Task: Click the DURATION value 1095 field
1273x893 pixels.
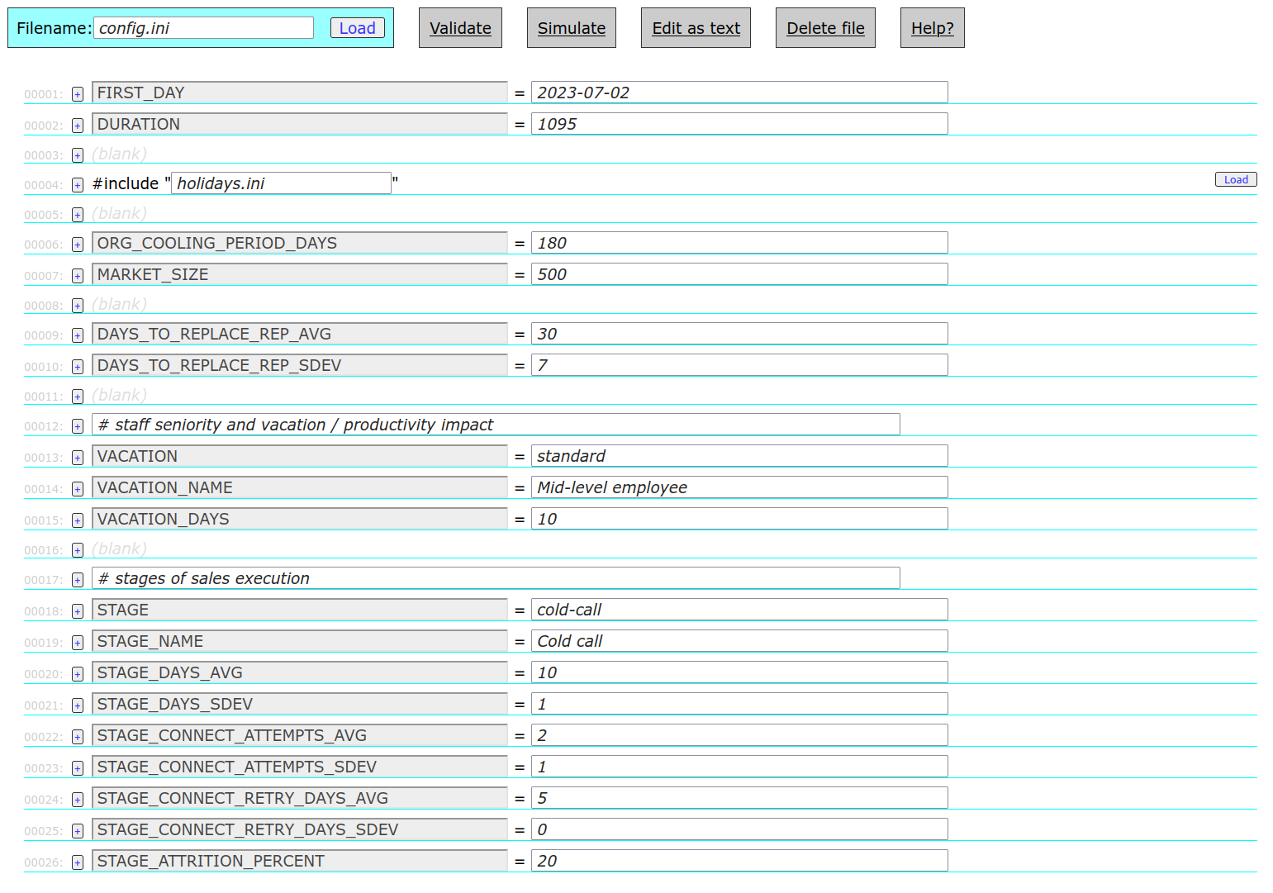Action: point(739,124)
